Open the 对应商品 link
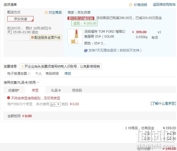The height and width of the screenshot is (151, 177). click(55, 13)
